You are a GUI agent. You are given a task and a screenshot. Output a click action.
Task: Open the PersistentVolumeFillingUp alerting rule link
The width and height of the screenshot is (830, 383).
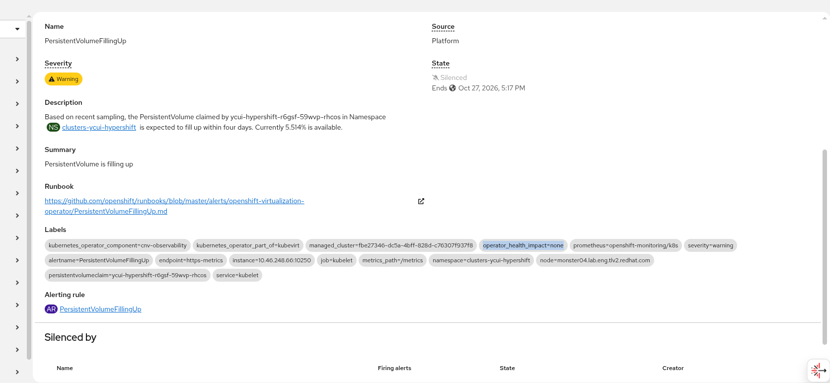[x=100, y=309]
